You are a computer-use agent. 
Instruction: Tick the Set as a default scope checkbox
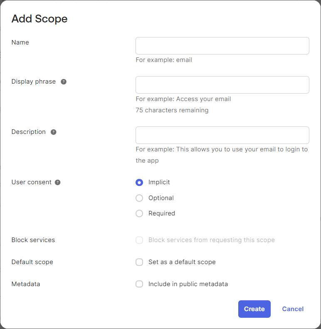139,262
